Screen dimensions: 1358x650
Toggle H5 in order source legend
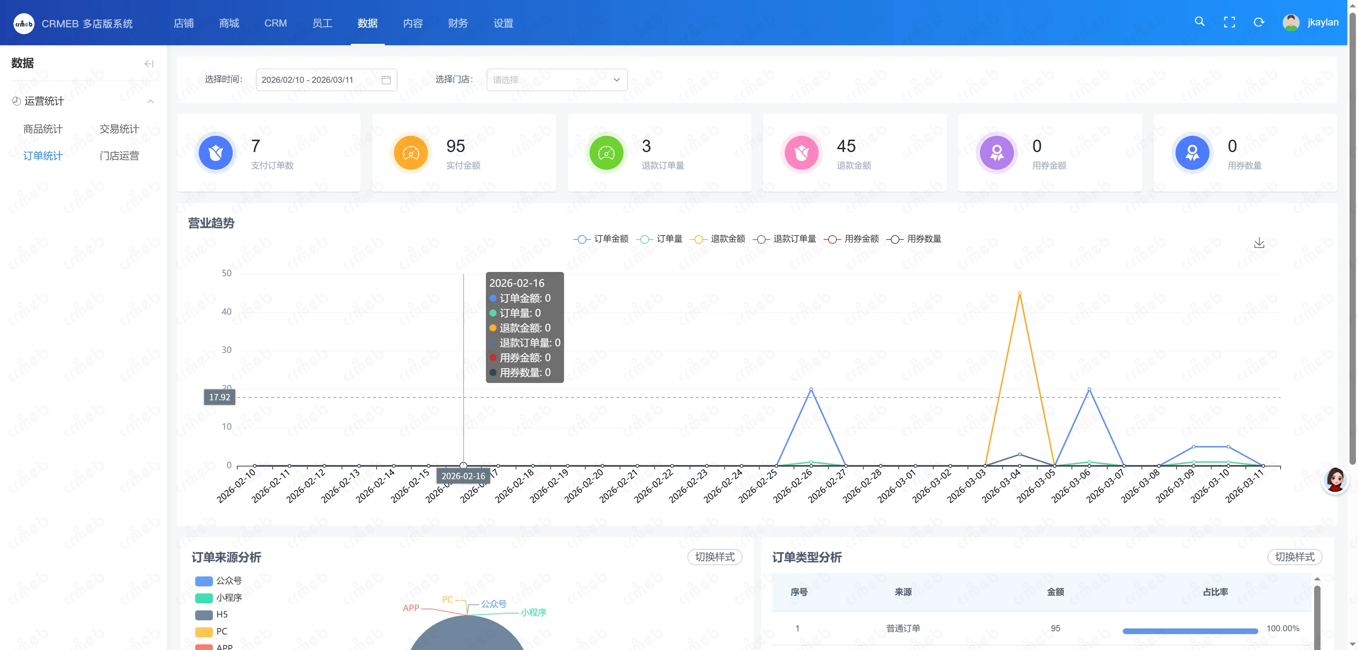[211, 614]
